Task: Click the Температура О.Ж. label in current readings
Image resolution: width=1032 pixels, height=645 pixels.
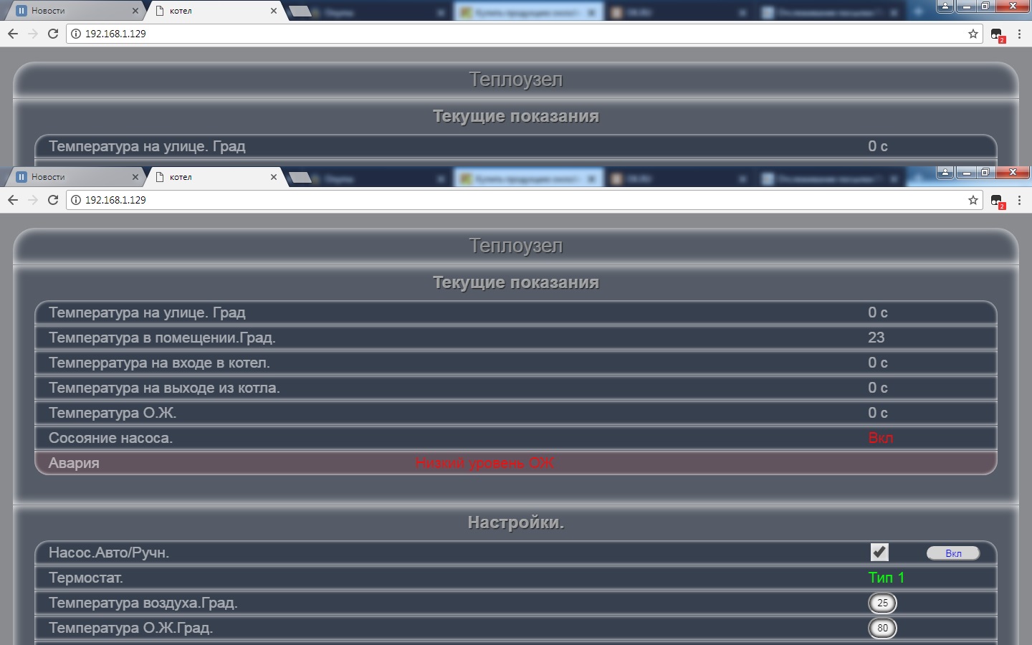Action: (113, 413)
